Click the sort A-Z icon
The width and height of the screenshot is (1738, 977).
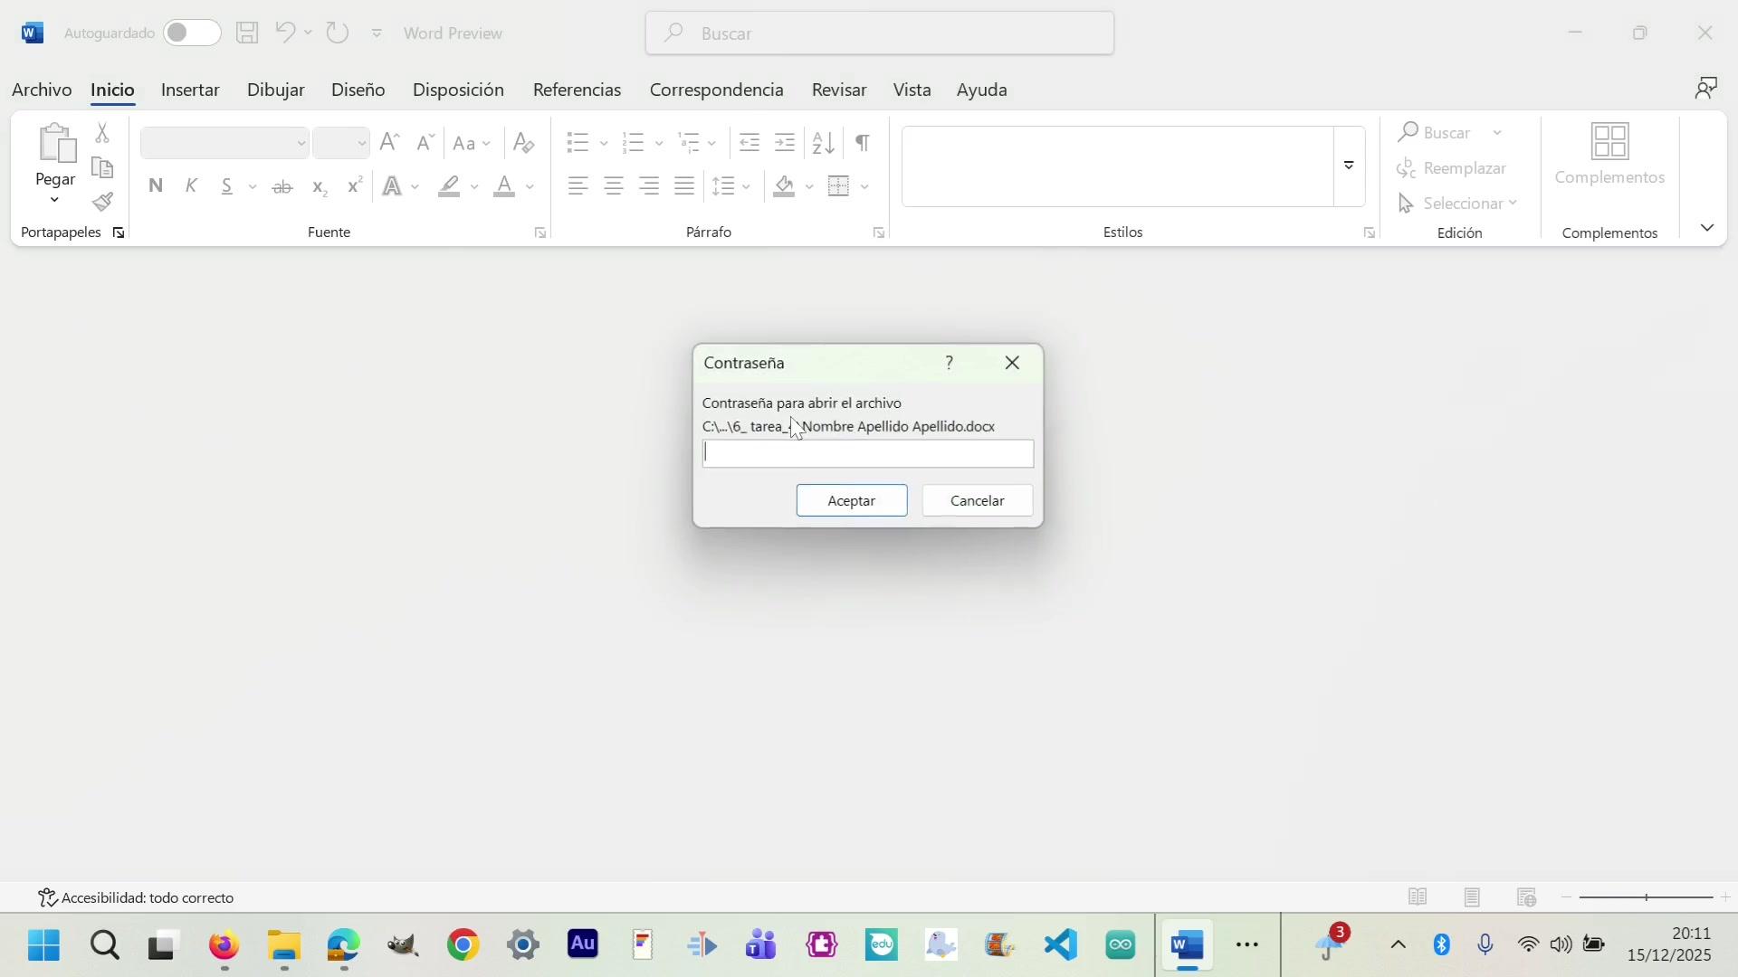pyautogui.click(x=824, y=142)
